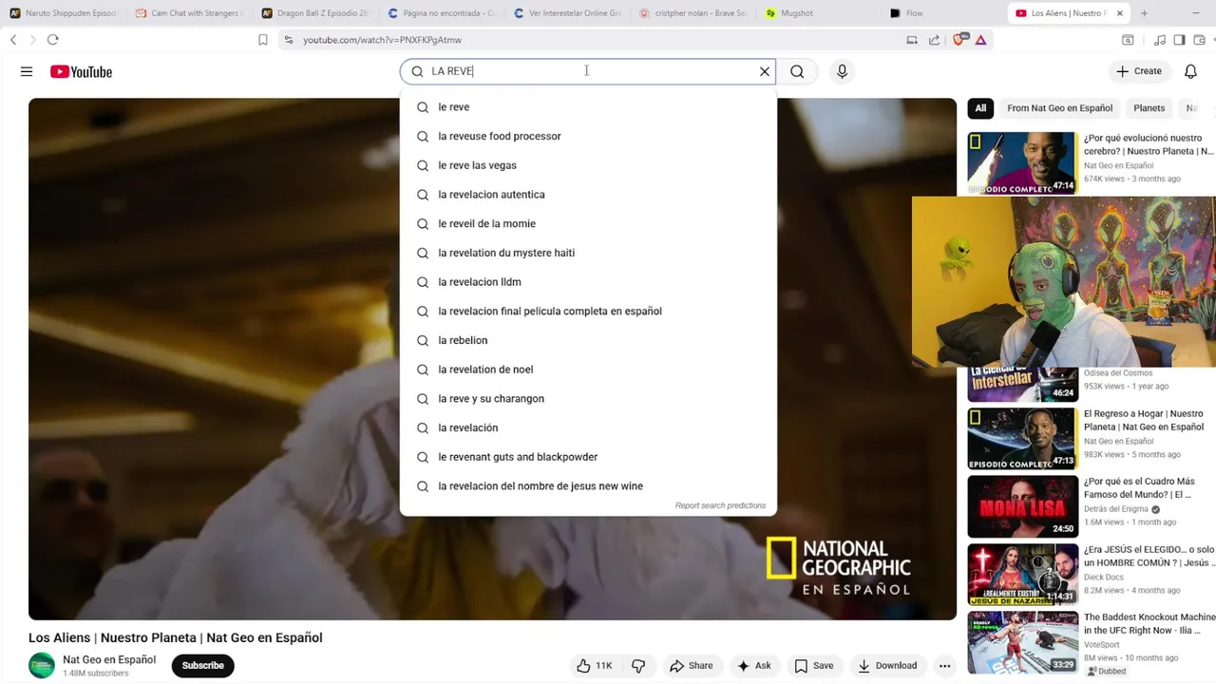Image resolution: width=1216 pixels, height=684 pixels.
Task: Download the video with Download button
Action: click(x=887, y=666)
